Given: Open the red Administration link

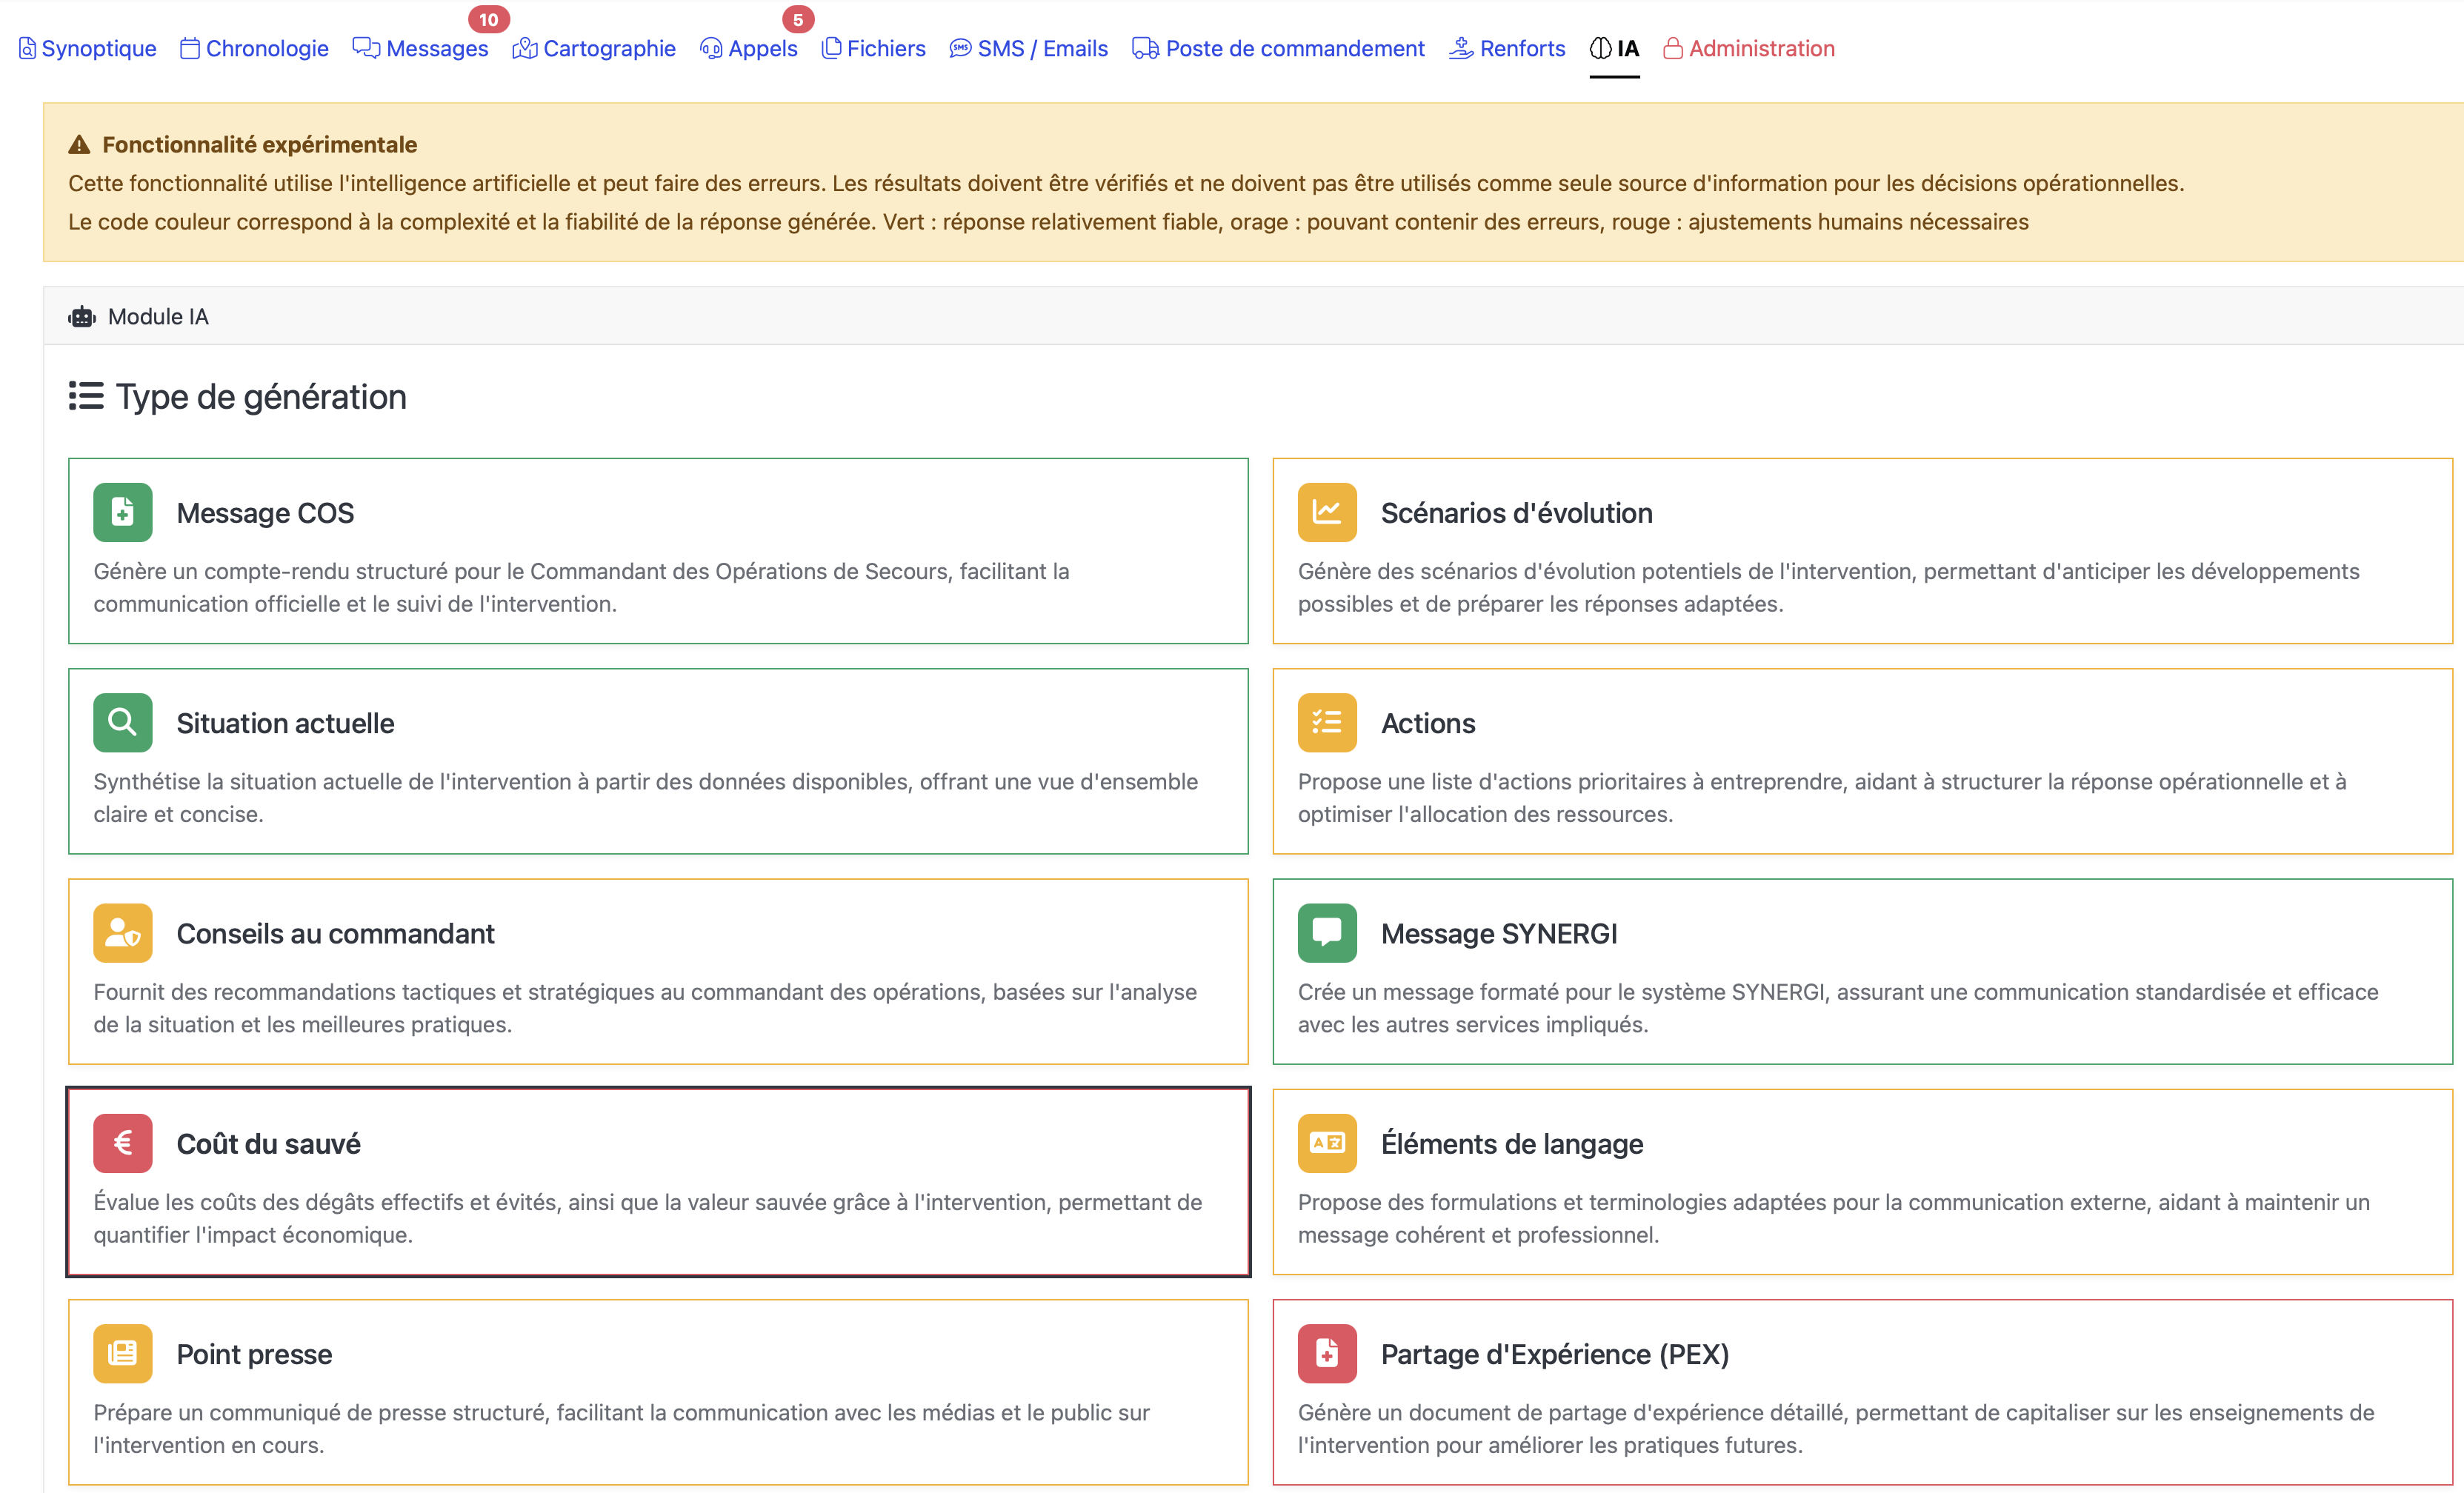Looking at the screenshot, I should pos(1748,48).
